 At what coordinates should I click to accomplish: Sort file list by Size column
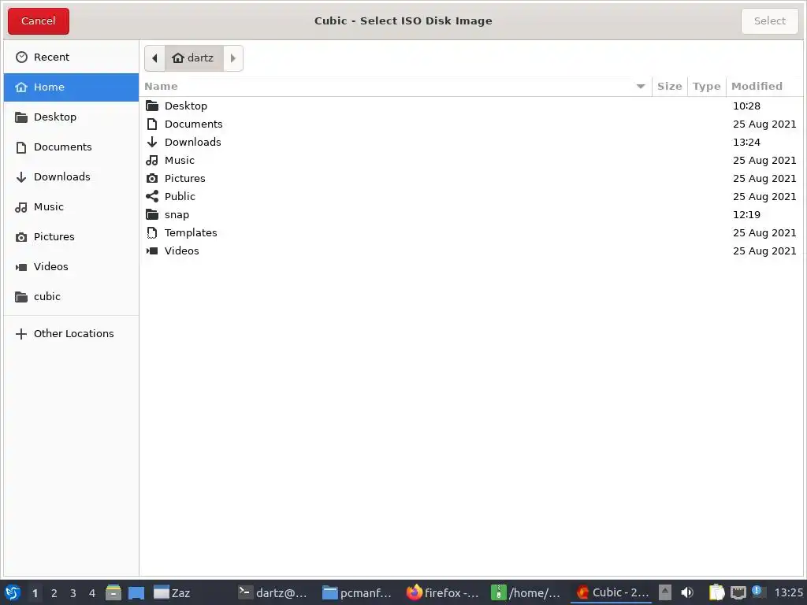(670, 87)
